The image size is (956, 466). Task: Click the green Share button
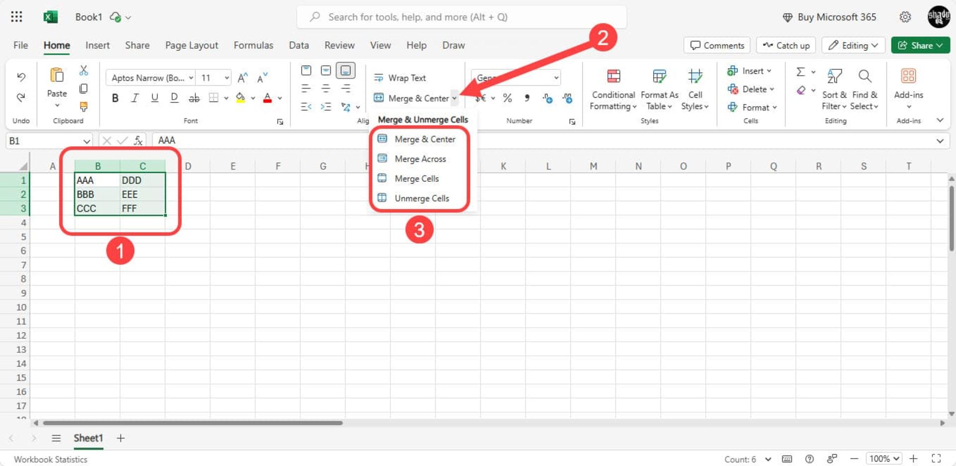(920, 45)
